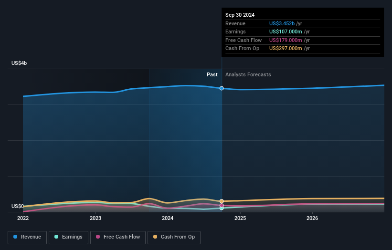Click the Cash From Op row label in tooltip
This screenshot has height=250, width=392.
click(242, 49)
